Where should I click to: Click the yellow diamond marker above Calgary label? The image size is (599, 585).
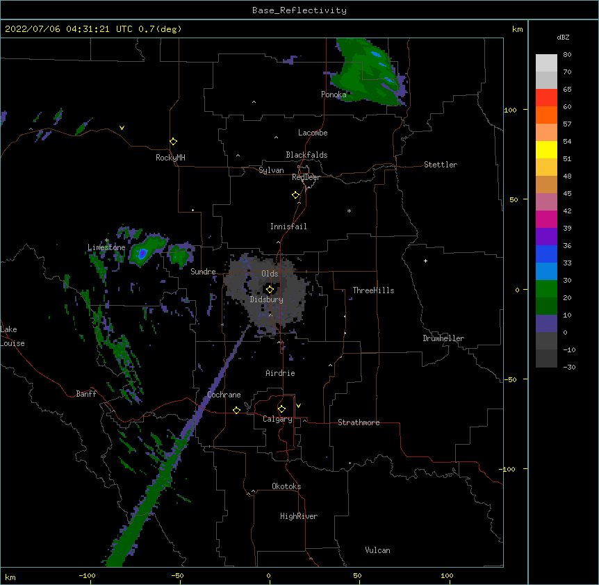point(281,409)
